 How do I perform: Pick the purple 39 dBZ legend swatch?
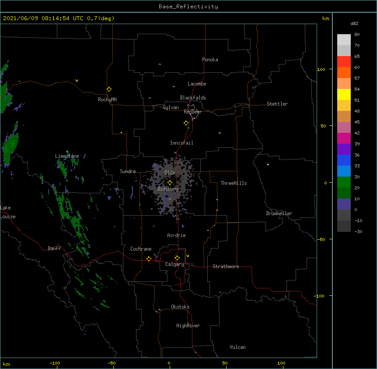click(344, 149)
